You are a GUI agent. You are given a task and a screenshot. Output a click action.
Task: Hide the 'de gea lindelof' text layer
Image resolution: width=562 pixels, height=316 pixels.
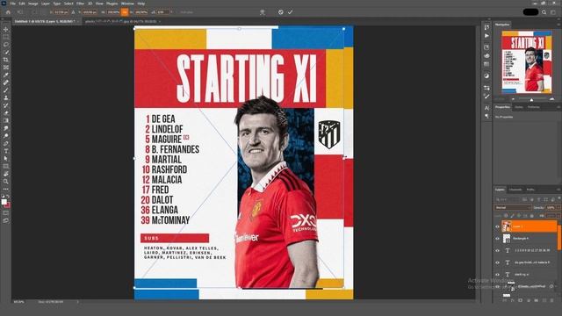coord(497,262)
